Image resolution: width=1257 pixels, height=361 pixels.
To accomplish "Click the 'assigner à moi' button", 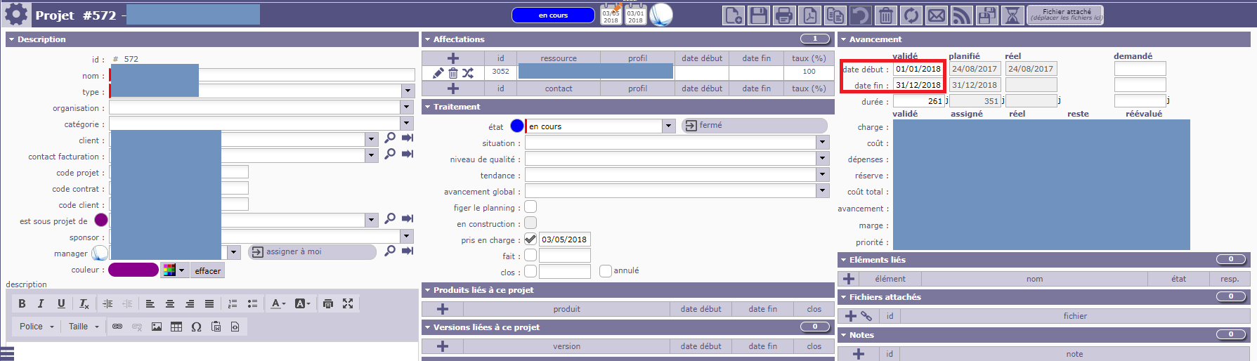I will coord(312,251).
